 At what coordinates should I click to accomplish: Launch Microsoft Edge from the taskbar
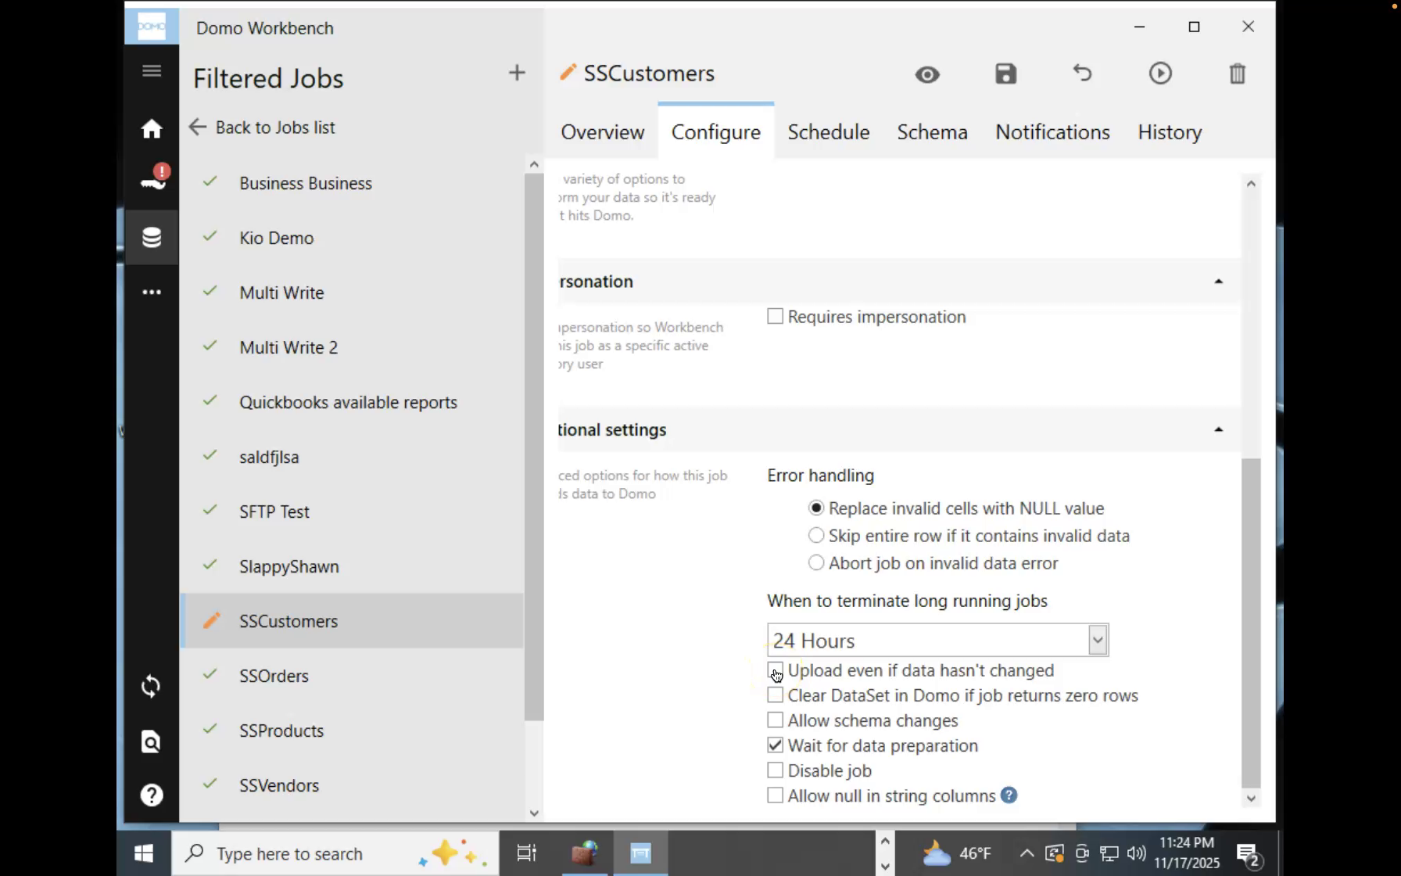coord(585,853)
